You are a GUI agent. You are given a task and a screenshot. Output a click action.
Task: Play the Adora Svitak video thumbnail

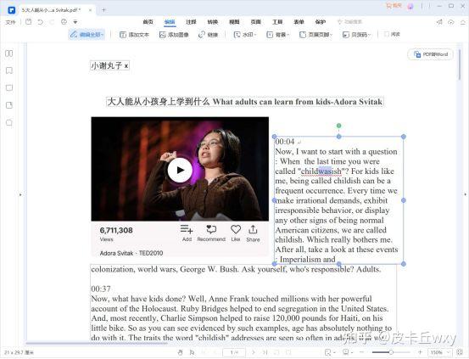click(180, 170)
